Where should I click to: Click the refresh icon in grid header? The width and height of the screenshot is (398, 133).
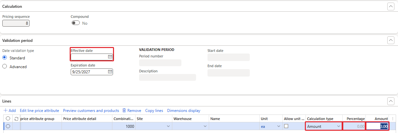(16, 119)
